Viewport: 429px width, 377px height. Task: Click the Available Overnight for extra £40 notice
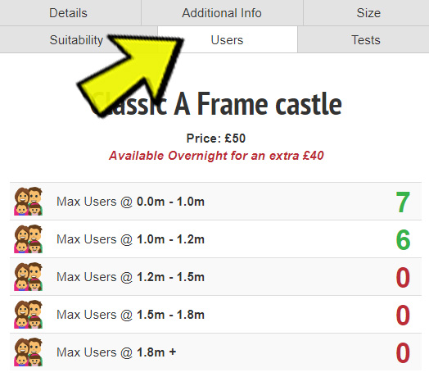[x=216, y=156]
